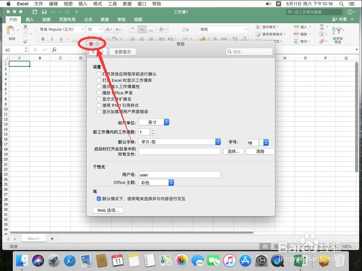Click the percent style icon
This screenshot has width=362, height=271.
point(215,39)
